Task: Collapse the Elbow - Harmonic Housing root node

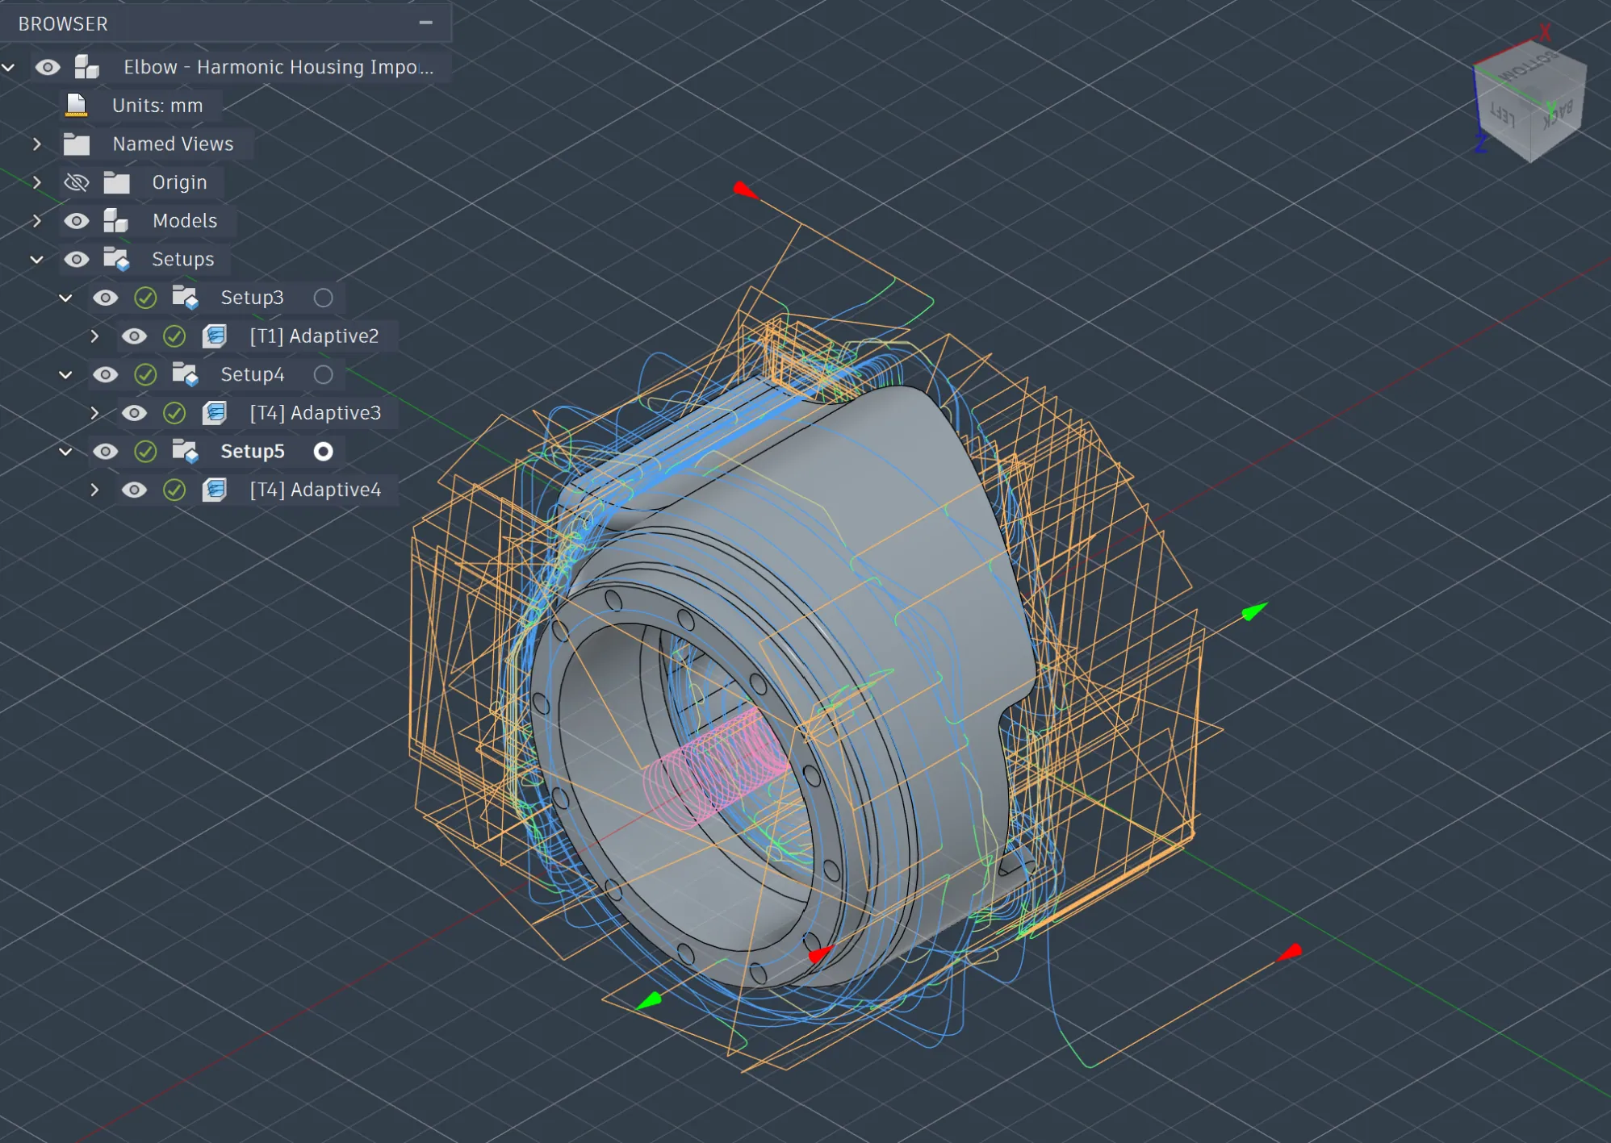Action: (9, 67)
